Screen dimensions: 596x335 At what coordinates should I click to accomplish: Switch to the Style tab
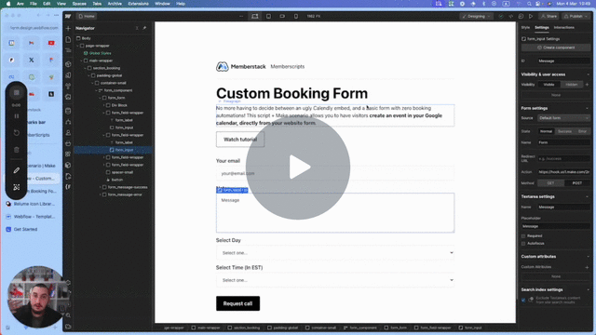(x=525, y=28)
